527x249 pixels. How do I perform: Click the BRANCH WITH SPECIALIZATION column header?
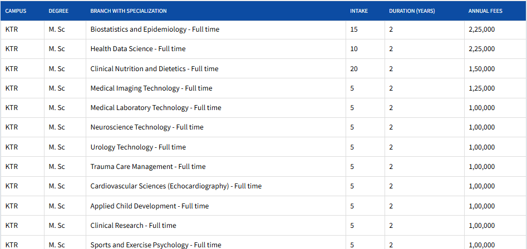[129, 11]
